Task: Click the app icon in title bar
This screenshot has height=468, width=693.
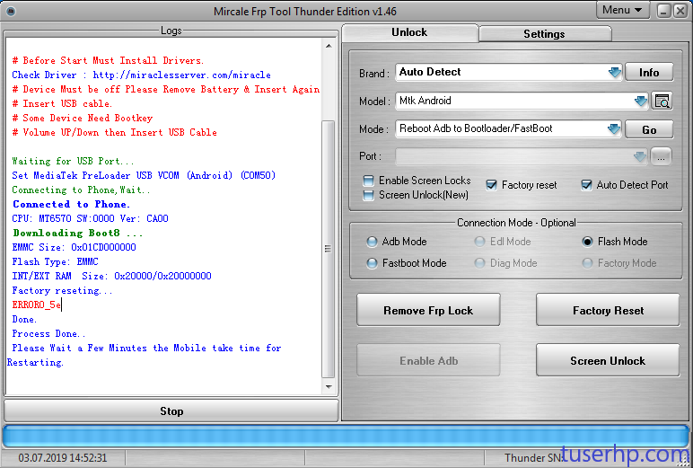Action: (11, 11)
